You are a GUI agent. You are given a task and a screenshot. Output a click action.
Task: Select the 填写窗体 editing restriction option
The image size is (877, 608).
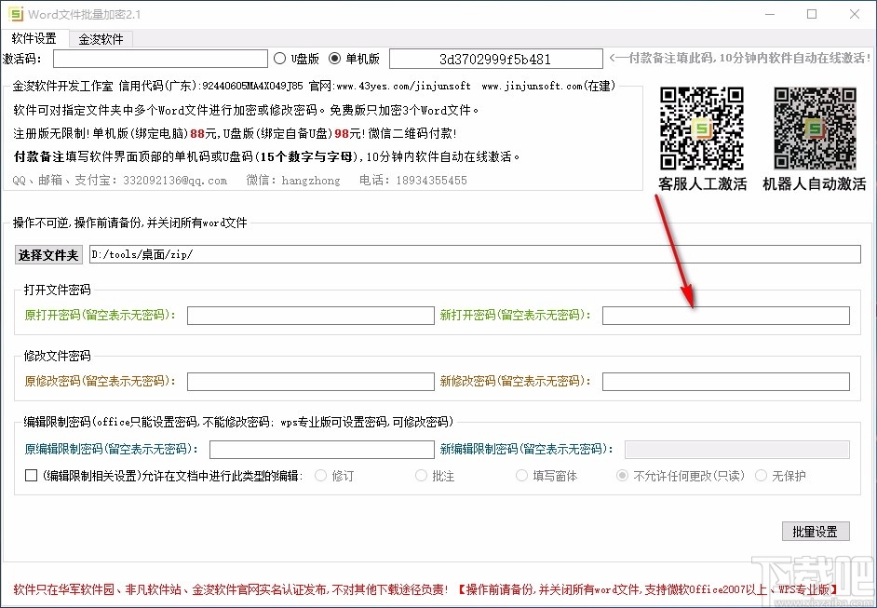tap(521, 477)
